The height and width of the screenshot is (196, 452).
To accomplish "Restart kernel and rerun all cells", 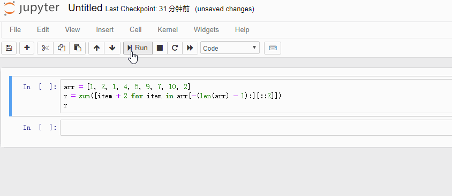I will tap(190, 48).
